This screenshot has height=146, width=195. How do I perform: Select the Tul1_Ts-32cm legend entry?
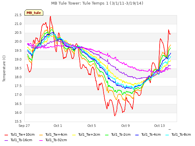(x=53, y=140)
